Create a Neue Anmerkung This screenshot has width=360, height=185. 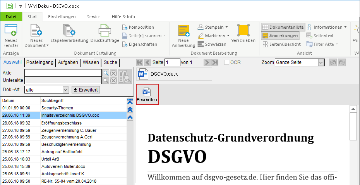click(183, 36)
